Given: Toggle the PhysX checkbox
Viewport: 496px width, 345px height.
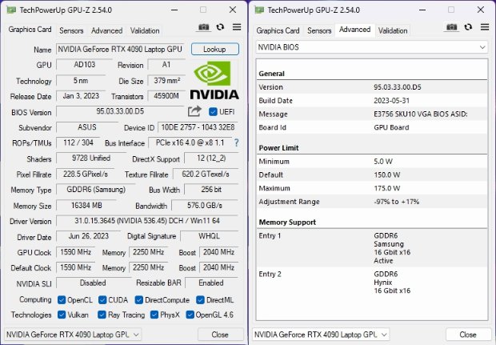Looking at the screenshot, I should pos(154,315).
